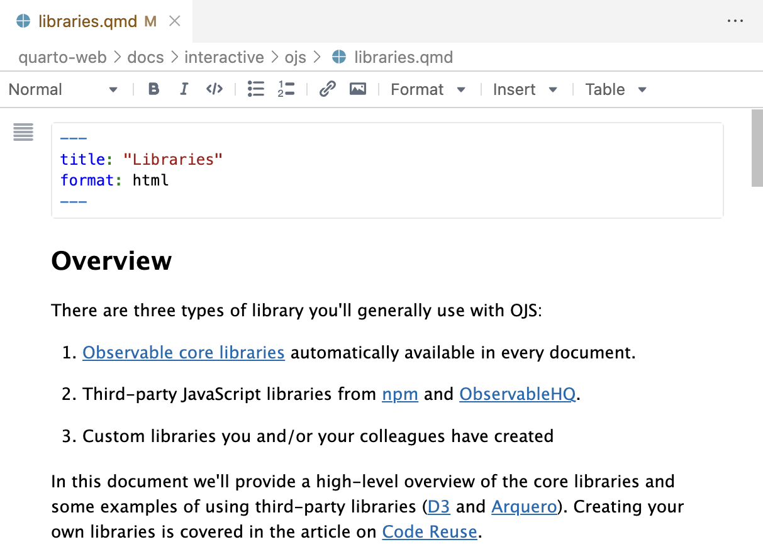Insert a hyperlink

click(326, 89)
